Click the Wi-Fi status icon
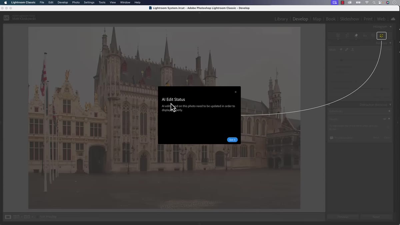Image resolution: width=400 pixels, height=225 pixels. pos(367,2)
